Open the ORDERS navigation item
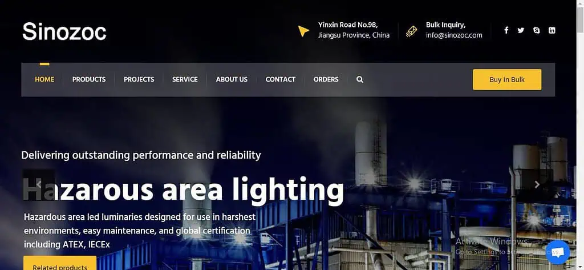The width and height of the screenshot is (584, 270). click(326, 79)
